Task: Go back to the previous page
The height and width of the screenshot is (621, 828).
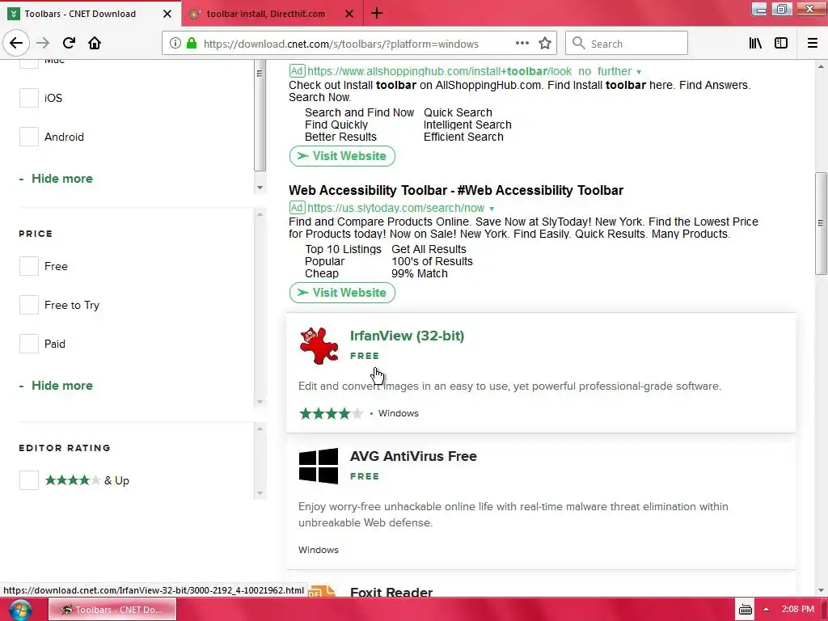Action: tap(16, 43)
